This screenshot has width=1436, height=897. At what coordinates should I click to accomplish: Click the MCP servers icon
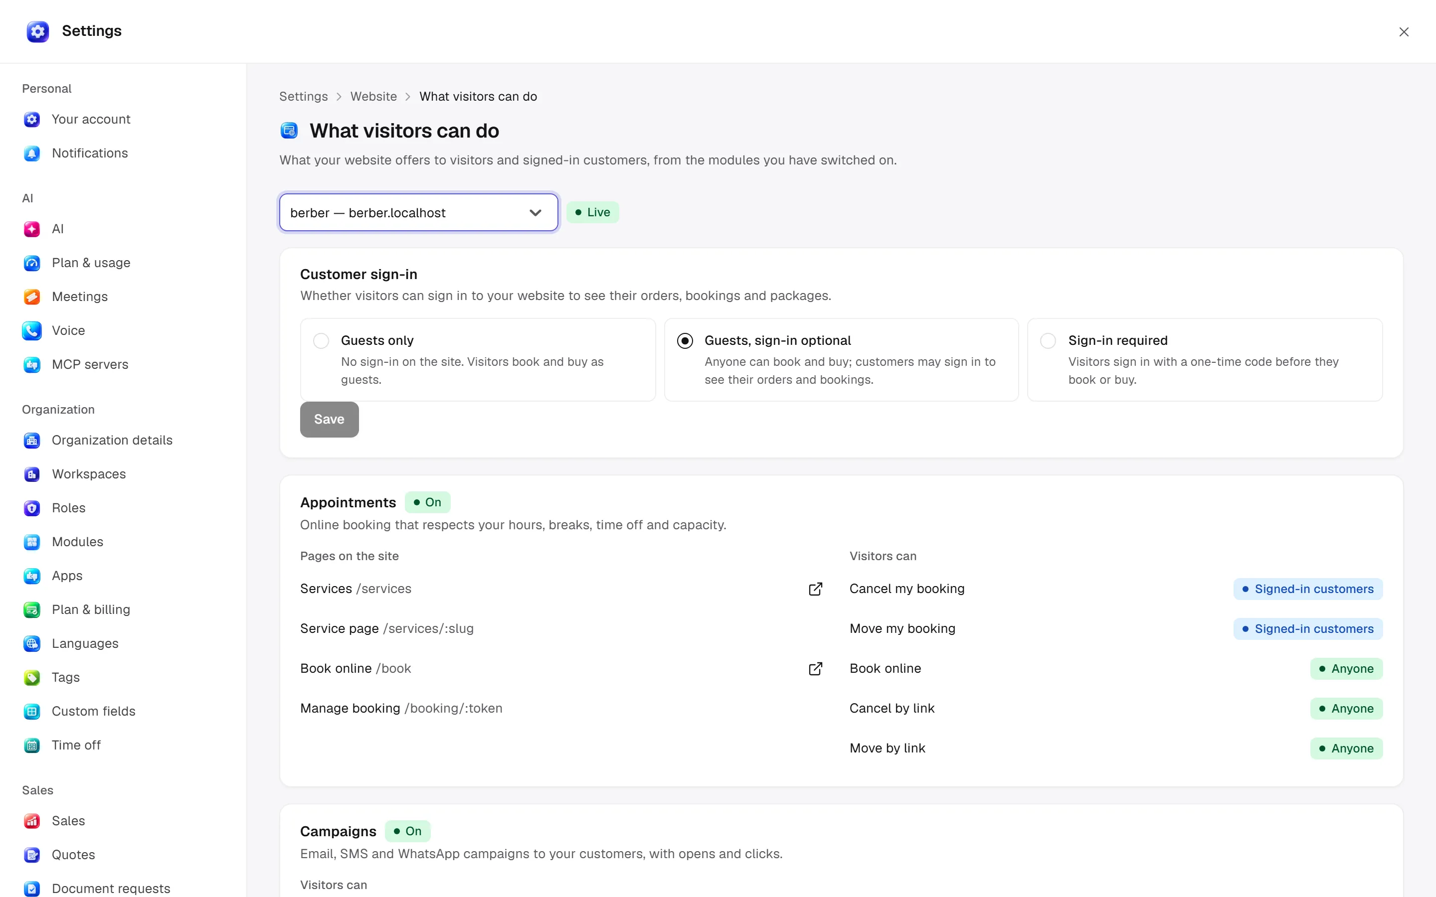pyautogui.click(x=32, y=364)
